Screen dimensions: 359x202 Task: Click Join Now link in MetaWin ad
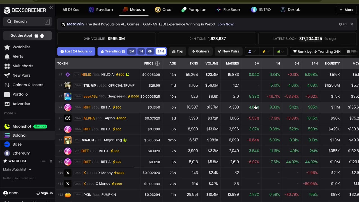[226, 24]
